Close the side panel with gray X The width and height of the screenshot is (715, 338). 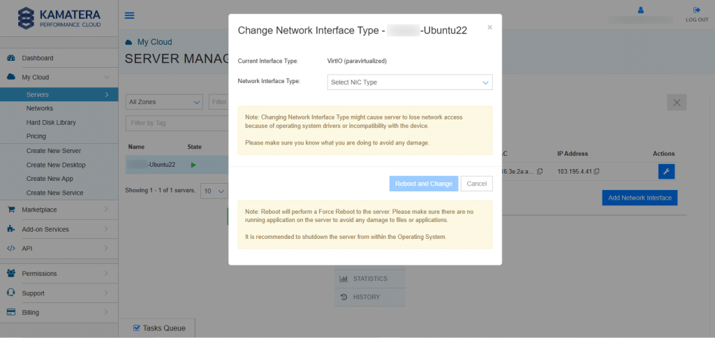click(x=676, y=103)
